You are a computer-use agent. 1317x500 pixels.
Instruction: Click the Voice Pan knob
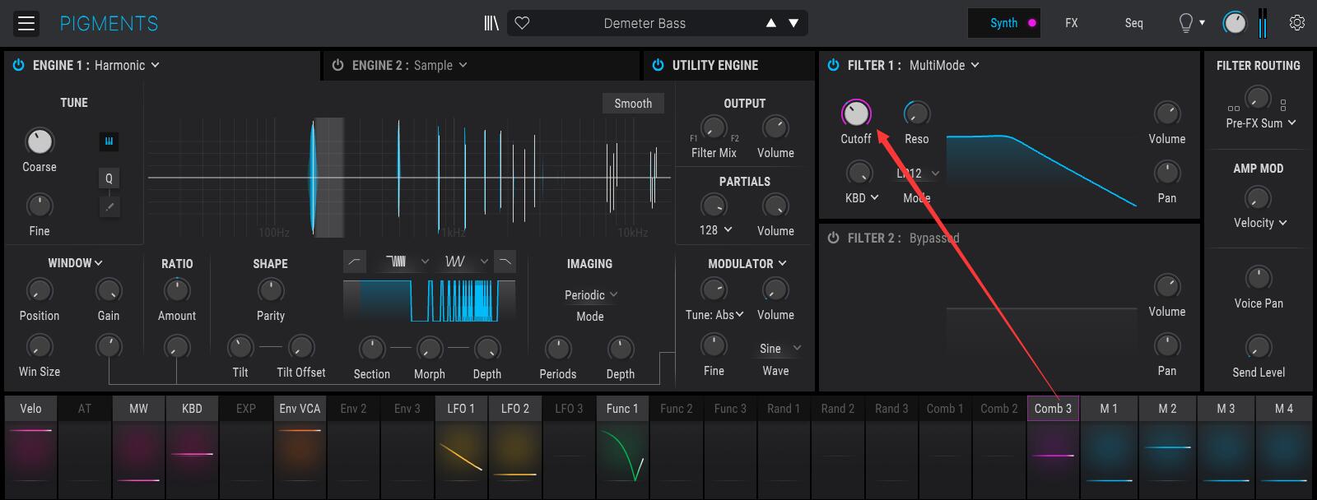[1259, 278]
